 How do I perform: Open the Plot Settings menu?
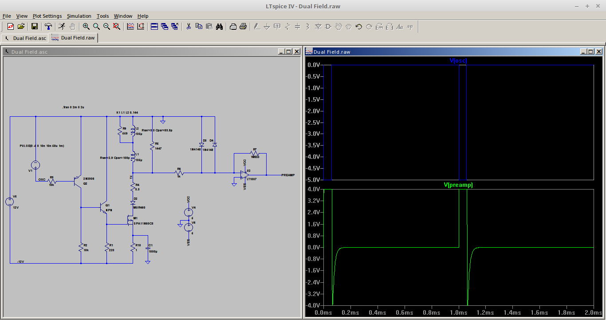[47, 16]
